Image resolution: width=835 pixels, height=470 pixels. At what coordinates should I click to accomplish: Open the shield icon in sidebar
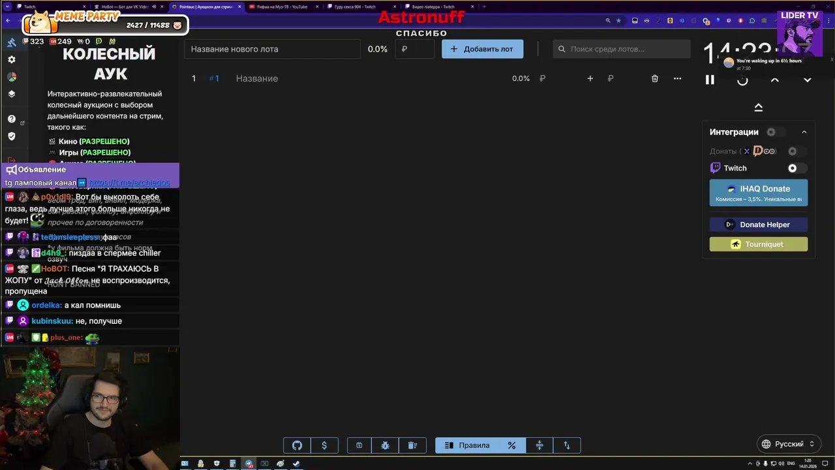(x=11, y=136)
